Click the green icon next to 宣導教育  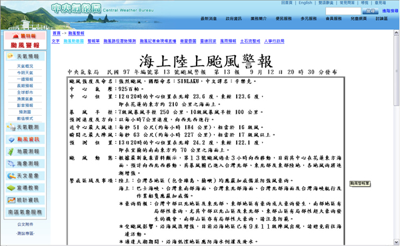(11, 188)
